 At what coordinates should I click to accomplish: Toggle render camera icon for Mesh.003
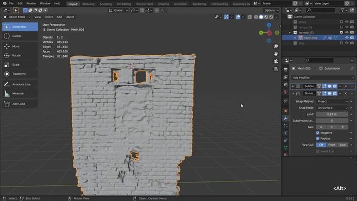(352, 37)
